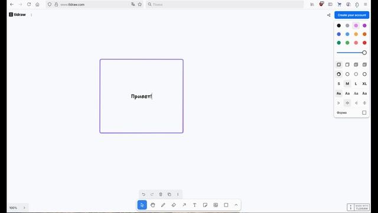378x213 pixels.
Task: Set fill style to pattern
Action: pos(364,64)
